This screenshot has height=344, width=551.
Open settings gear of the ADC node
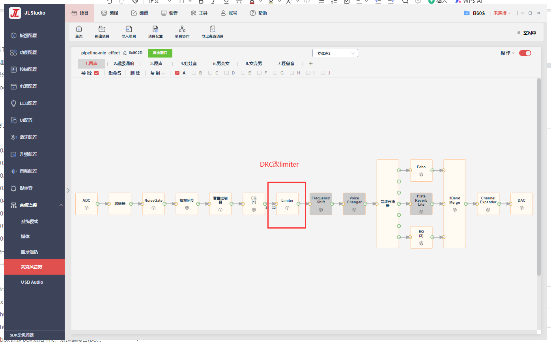[x=86, y=208]
